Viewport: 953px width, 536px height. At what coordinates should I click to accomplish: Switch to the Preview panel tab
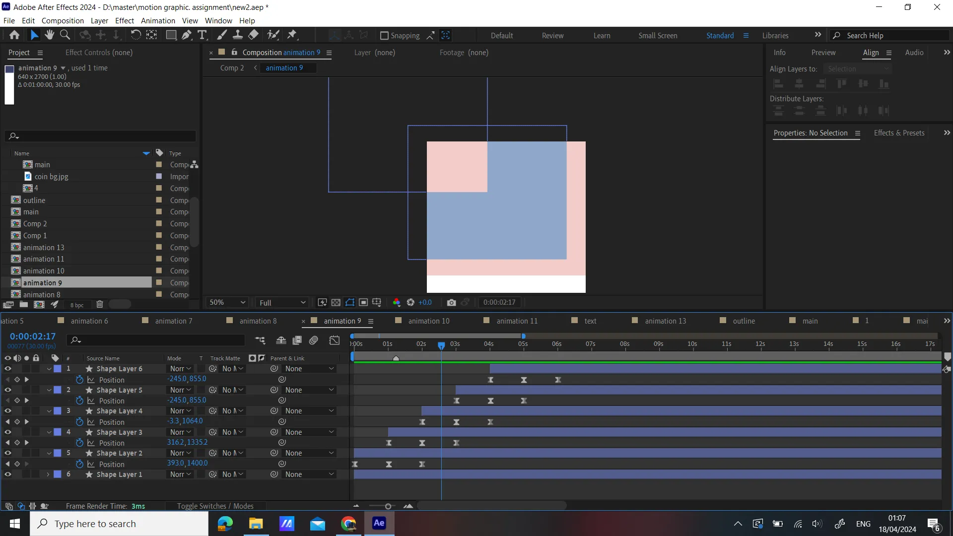(x=823, y=53)
